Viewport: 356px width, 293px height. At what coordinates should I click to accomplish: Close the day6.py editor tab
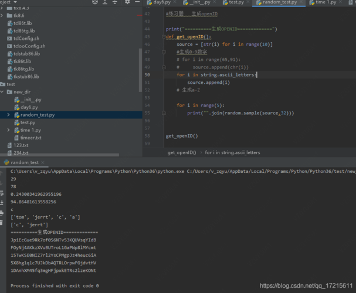[175, 2]
